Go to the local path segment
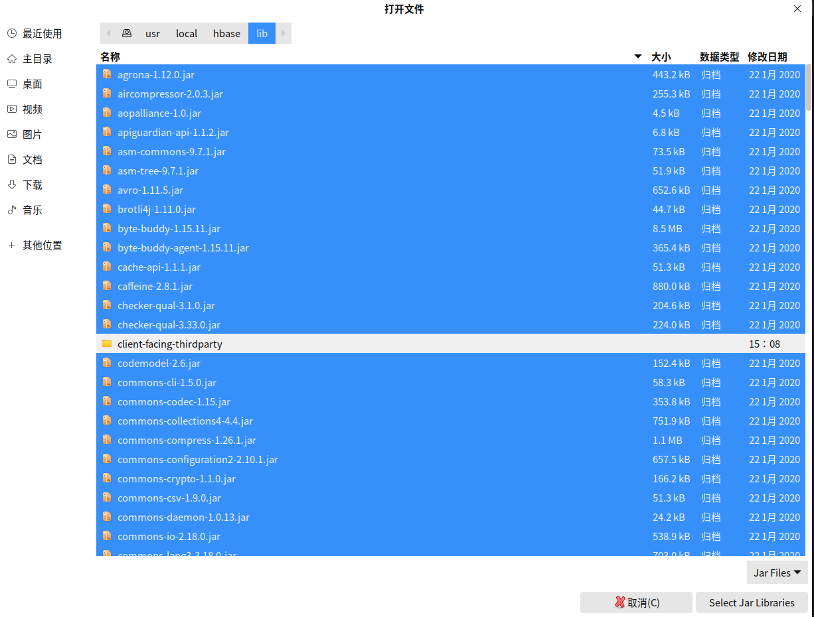The height and width of the screenshot is (617, 814). pyautogui.click(x=187, y=33)
